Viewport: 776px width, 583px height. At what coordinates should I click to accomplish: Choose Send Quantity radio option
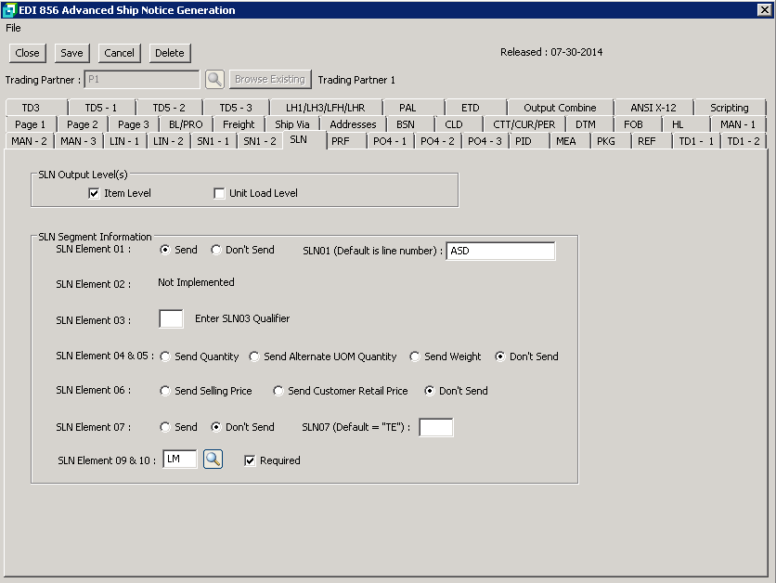[x=166, y=356]
